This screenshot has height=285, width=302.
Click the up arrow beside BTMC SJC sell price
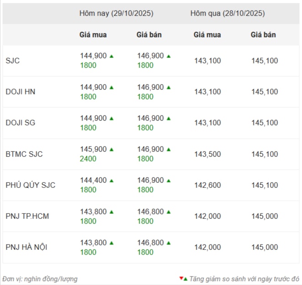point(169,150)
